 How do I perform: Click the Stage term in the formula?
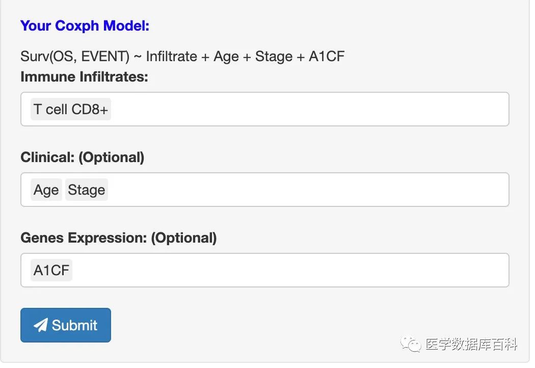coord(274,56)
